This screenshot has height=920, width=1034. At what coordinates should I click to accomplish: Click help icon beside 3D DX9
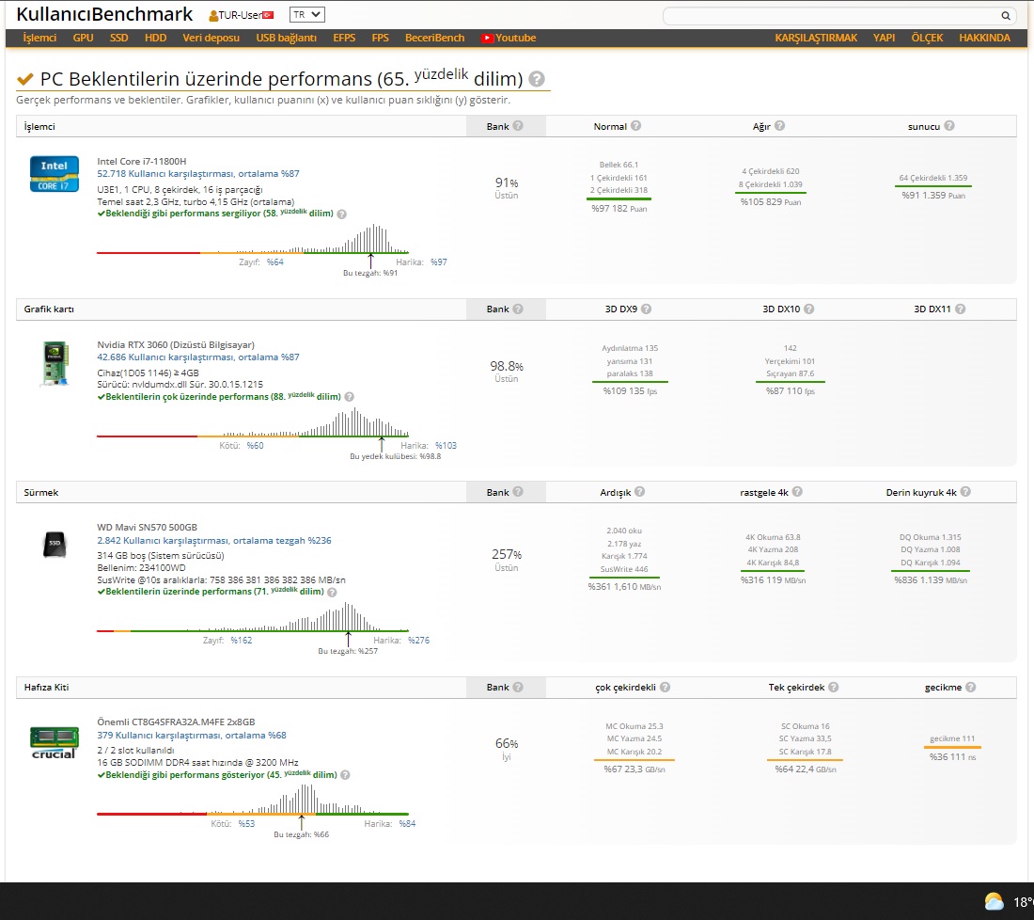647,309
